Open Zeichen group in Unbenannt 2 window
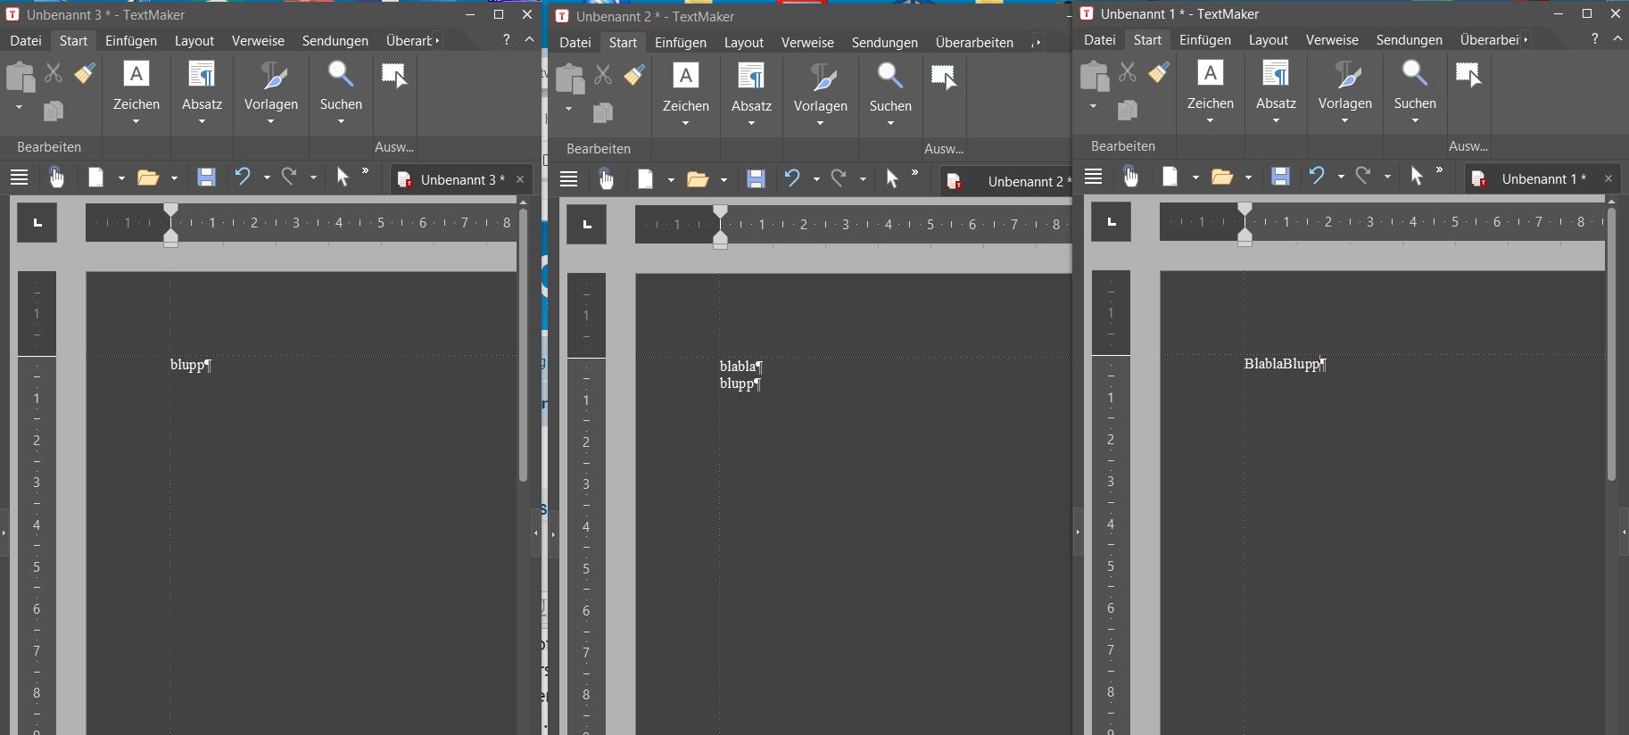 685,95
